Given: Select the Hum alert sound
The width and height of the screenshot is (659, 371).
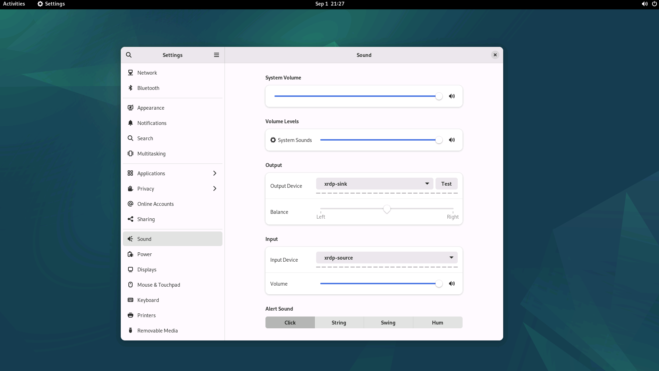Looking at the screenshot, I should (x=438, y=322).
